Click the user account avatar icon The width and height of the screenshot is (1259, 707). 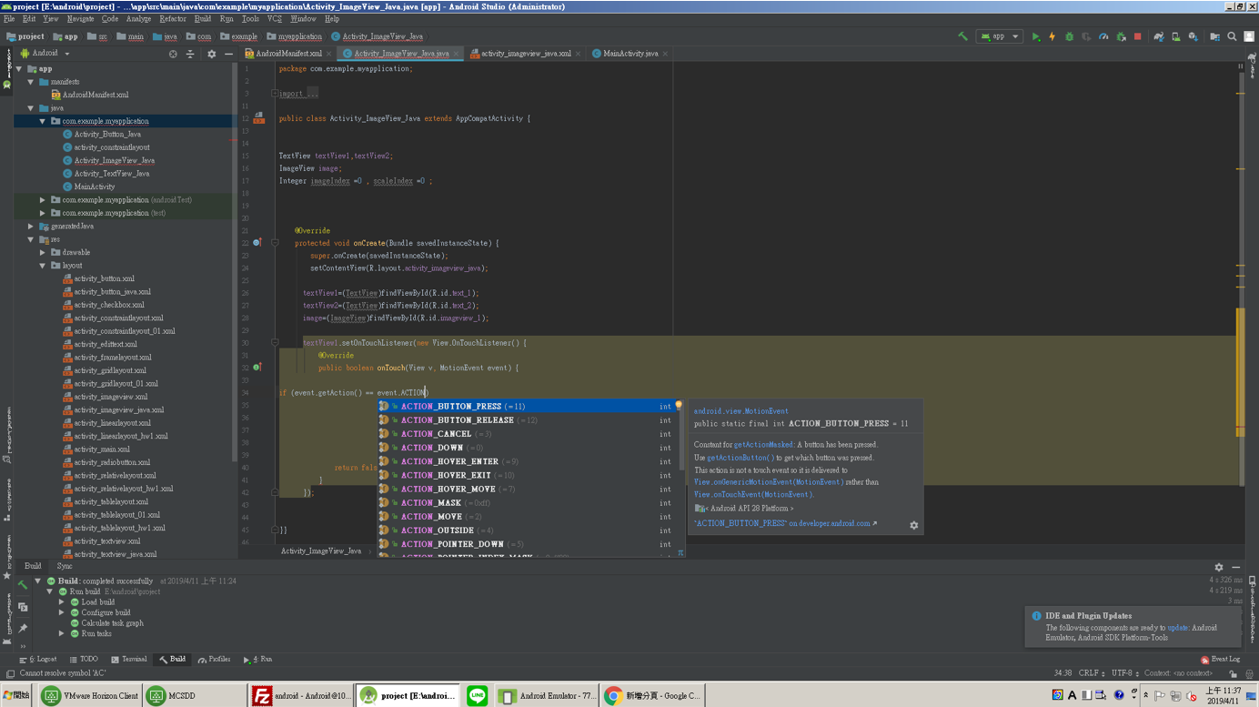click(1249, 36)
